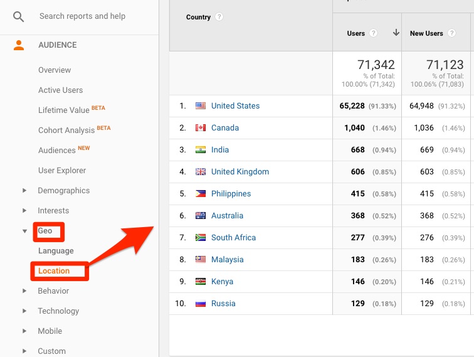Click the AUDIENCE section heading
Viewport: 474px width, 357px height.
point(58,45)
